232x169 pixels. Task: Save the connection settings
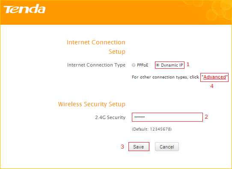[x=139, y=146]
